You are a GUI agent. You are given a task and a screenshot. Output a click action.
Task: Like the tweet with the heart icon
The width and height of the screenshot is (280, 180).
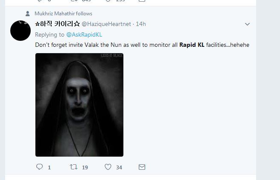pos(108,167)
